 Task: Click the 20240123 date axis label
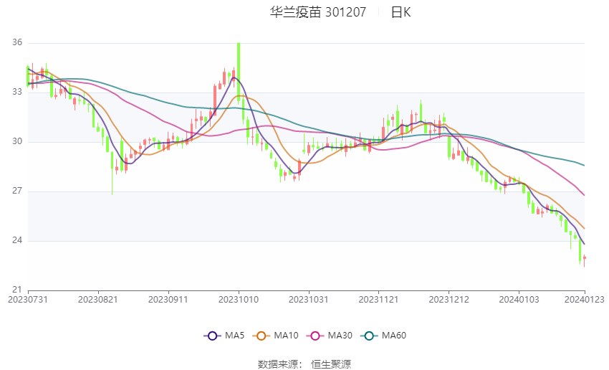click(x=584, y=300)
